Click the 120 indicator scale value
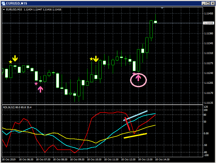The image size is (216, 163). click(206, 107)
